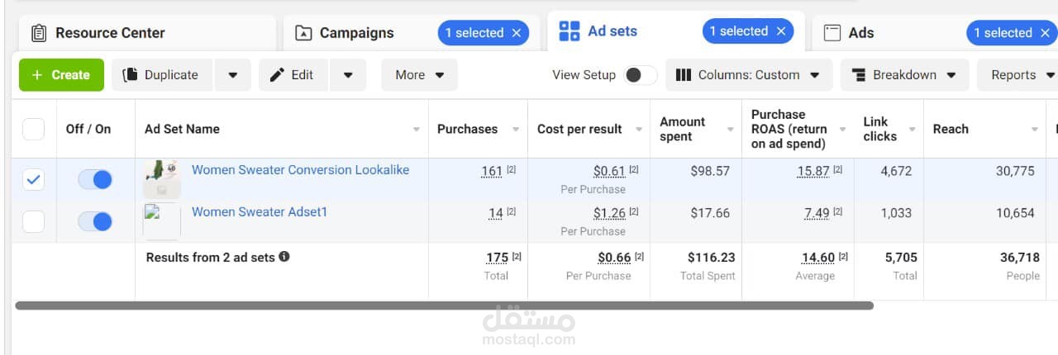Click the Resource Center clipboard icon
Image resolution: width=1058 pixels, height=355 pixels.
click(x=38, y=33)
